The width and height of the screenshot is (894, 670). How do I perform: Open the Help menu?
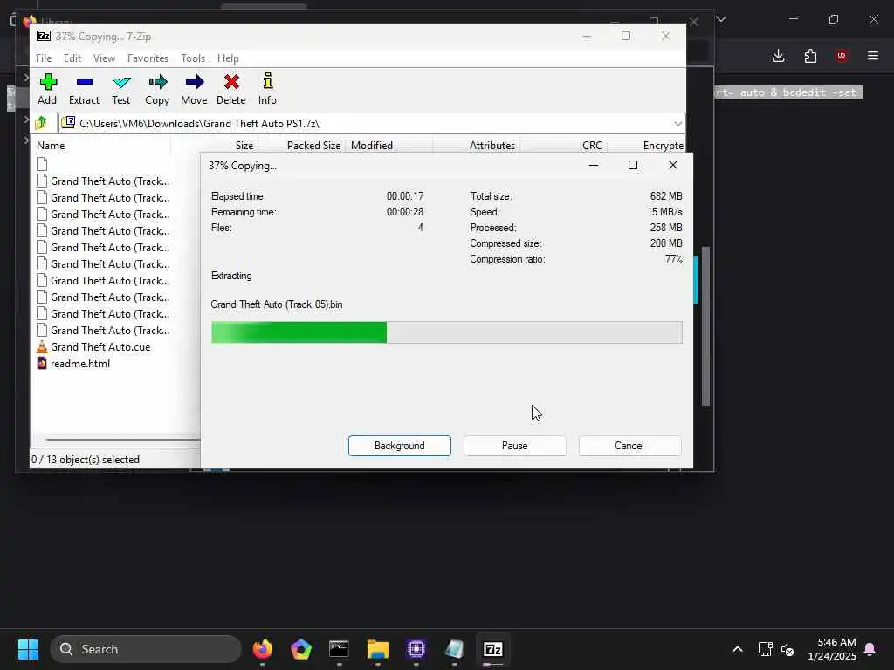tap(228, 58)
